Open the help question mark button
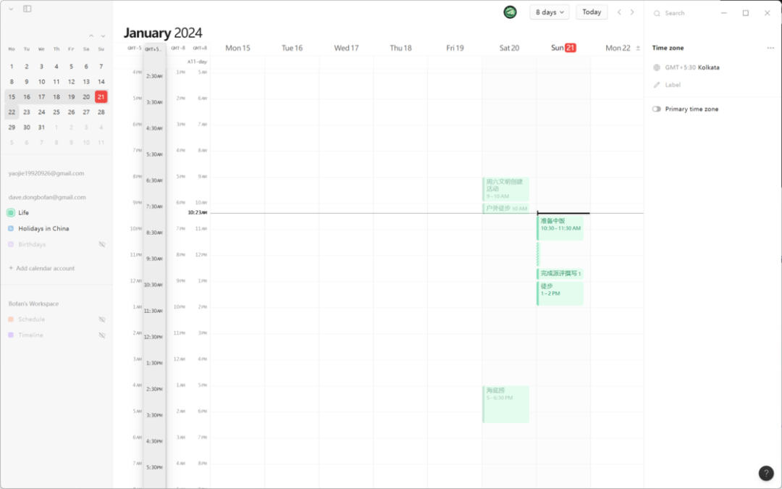Viewport: 782px width, 489px height. (766, 473)
